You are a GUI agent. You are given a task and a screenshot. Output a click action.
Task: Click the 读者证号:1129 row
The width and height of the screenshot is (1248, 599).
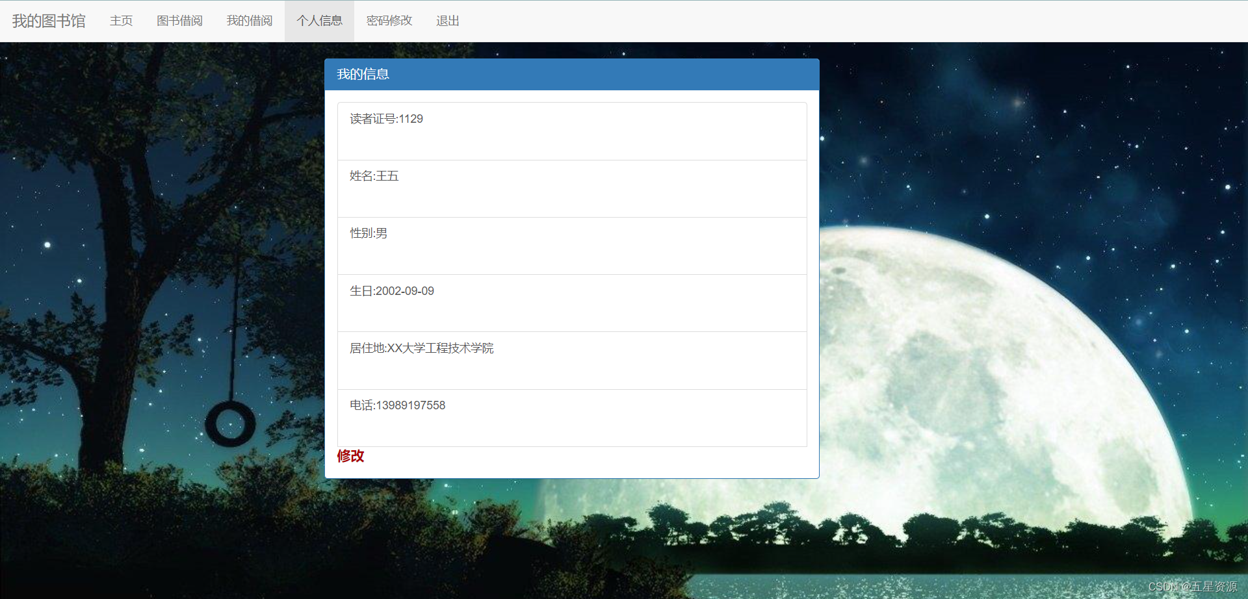coord(572,131)
